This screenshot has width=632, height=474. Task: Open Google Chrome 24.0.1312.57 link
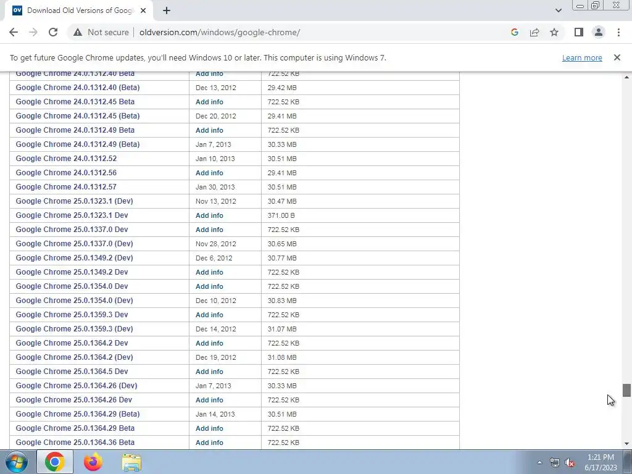pyautogui.click(x=66, y=186)
